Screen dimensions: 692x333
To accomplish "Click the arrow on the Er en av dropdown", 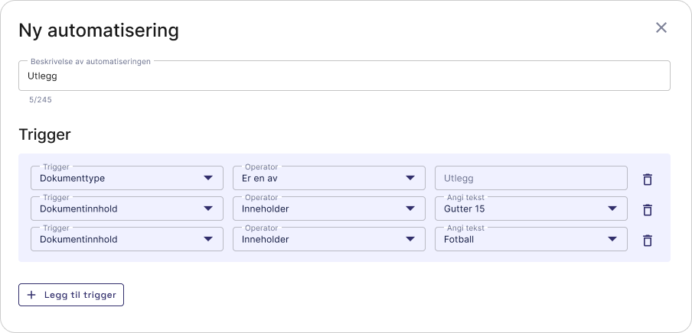I will coord(410,178).
